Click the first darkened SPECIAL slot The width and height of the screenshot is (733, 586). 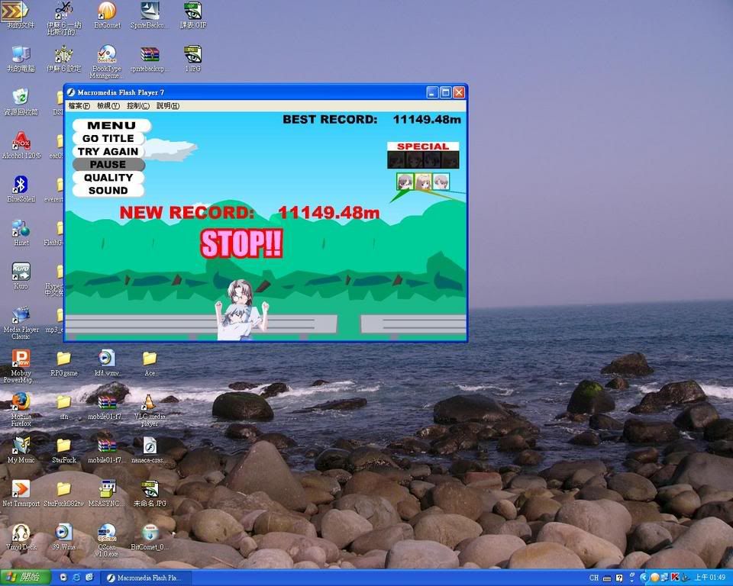click(x=396, y=159)
